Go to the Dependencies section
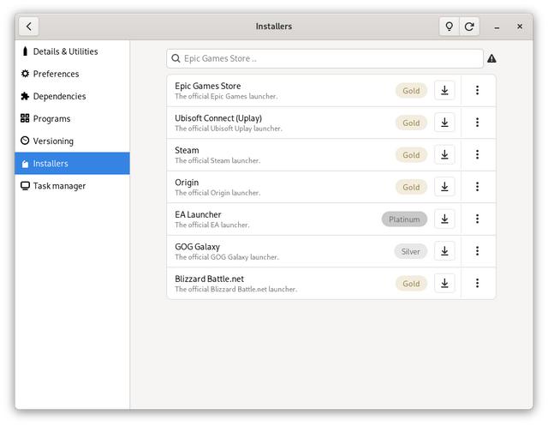Screen dimensions: 548x426 72,96
